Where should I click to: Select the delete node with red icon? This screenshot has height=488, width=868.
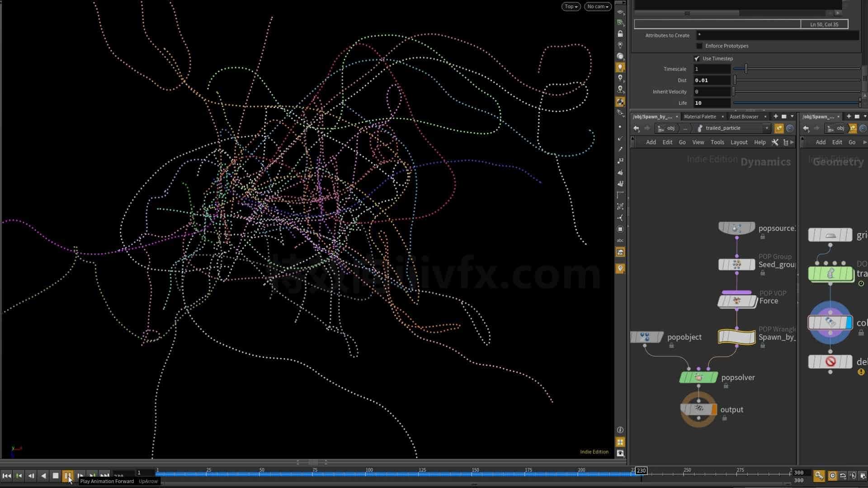coord(830,361)
